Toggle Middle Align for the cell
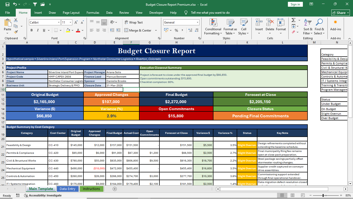Image resolution: width=353 pixels, height=199 pixels. pos(98,22)
